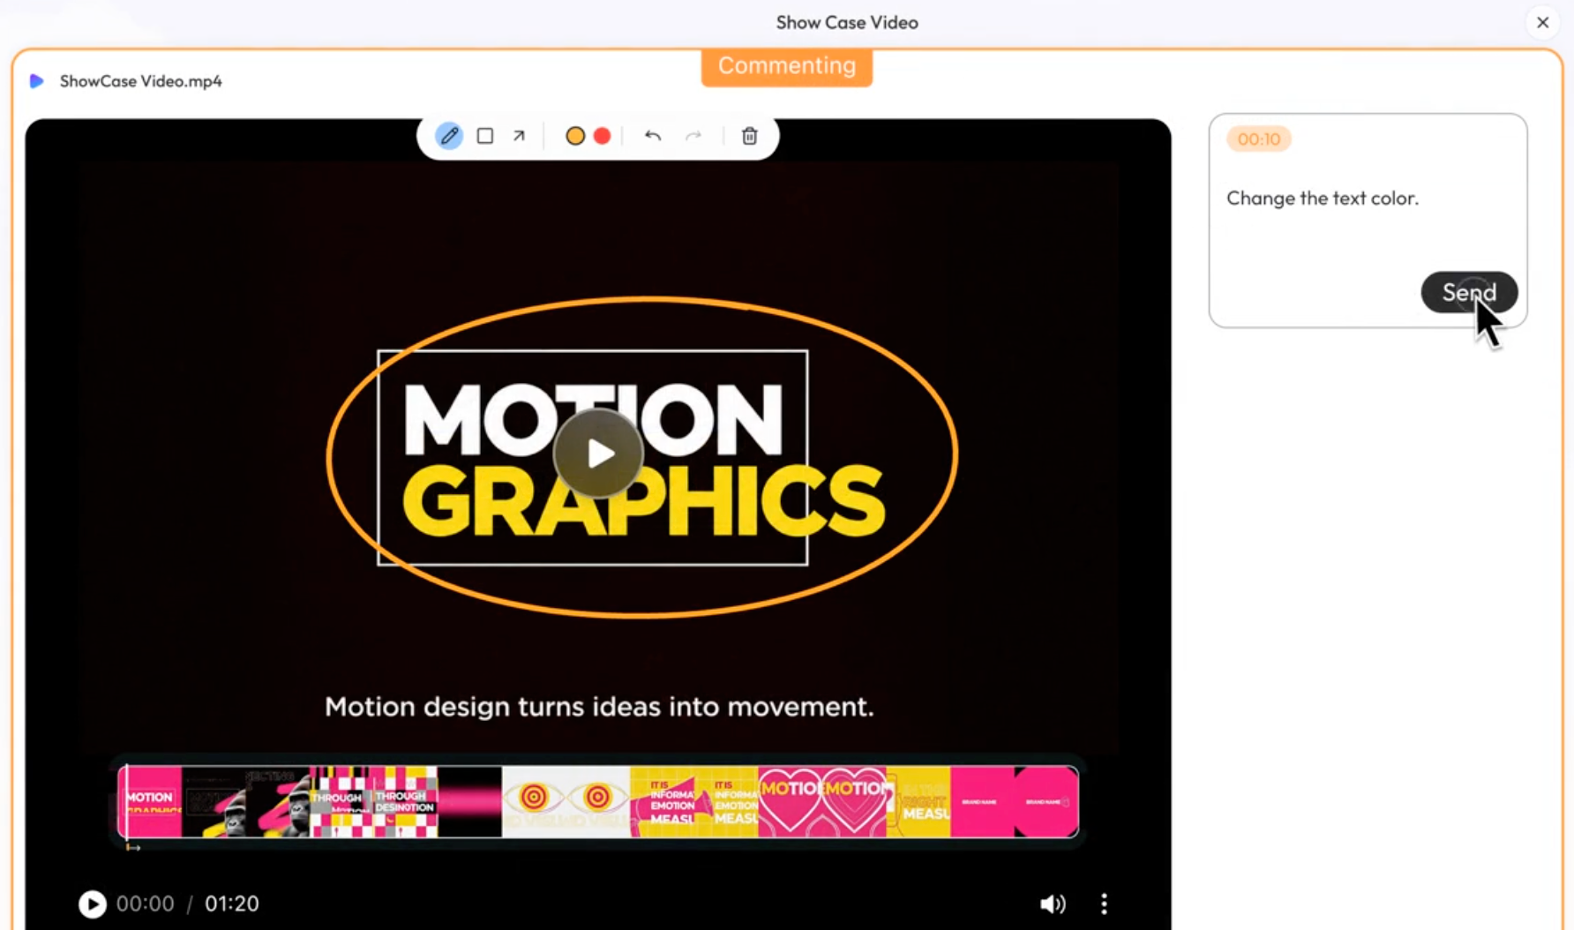This screenshot has height=930, width=1574.
Task: Open the three-dot more options menu
Action: pyautogui.click(x=1104, y=904)
